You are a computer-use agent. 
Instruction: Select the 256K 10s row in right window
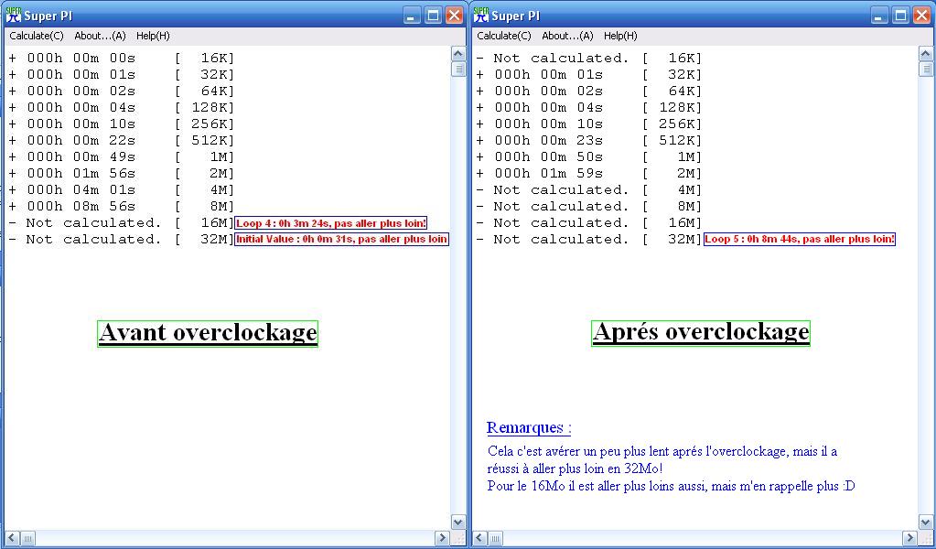588,124
